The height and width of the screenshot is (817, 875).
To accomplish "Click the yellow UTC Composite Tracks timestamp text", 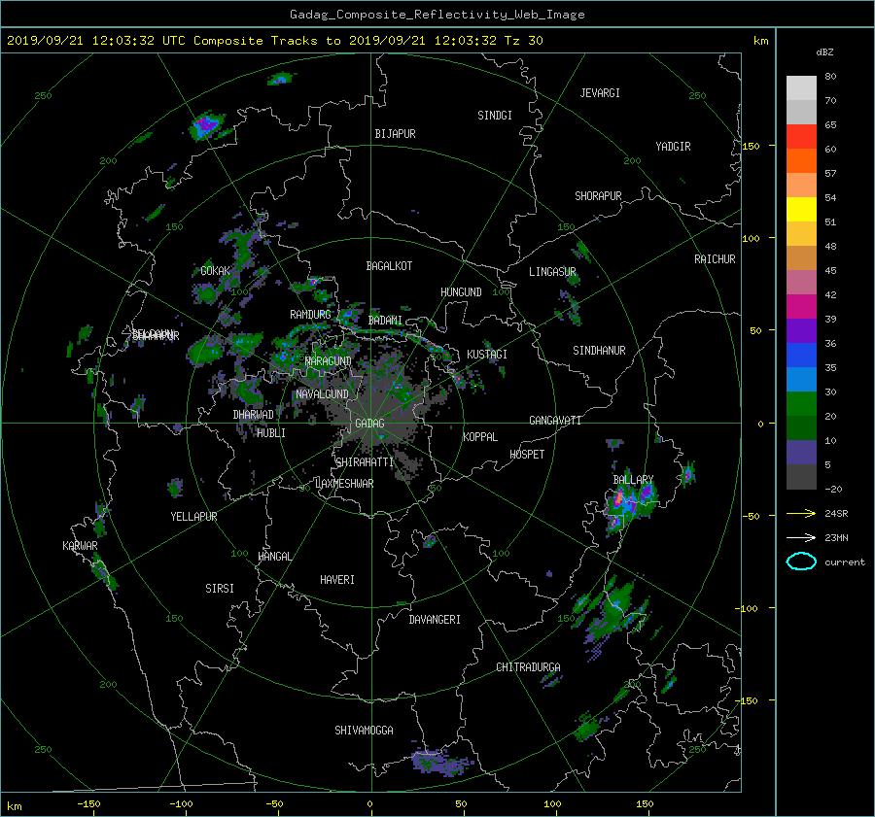I will coord(274,41).
